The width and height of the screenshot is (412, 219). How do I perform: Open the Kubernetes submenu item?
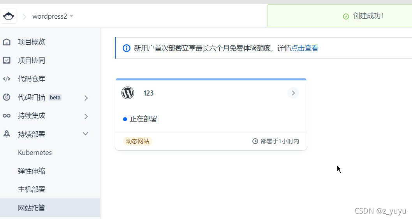click(x=35, y=153)
